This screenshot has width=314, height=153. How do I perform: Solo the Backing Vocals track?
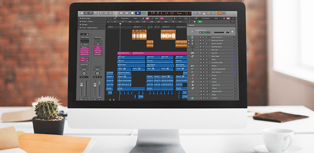203,40
